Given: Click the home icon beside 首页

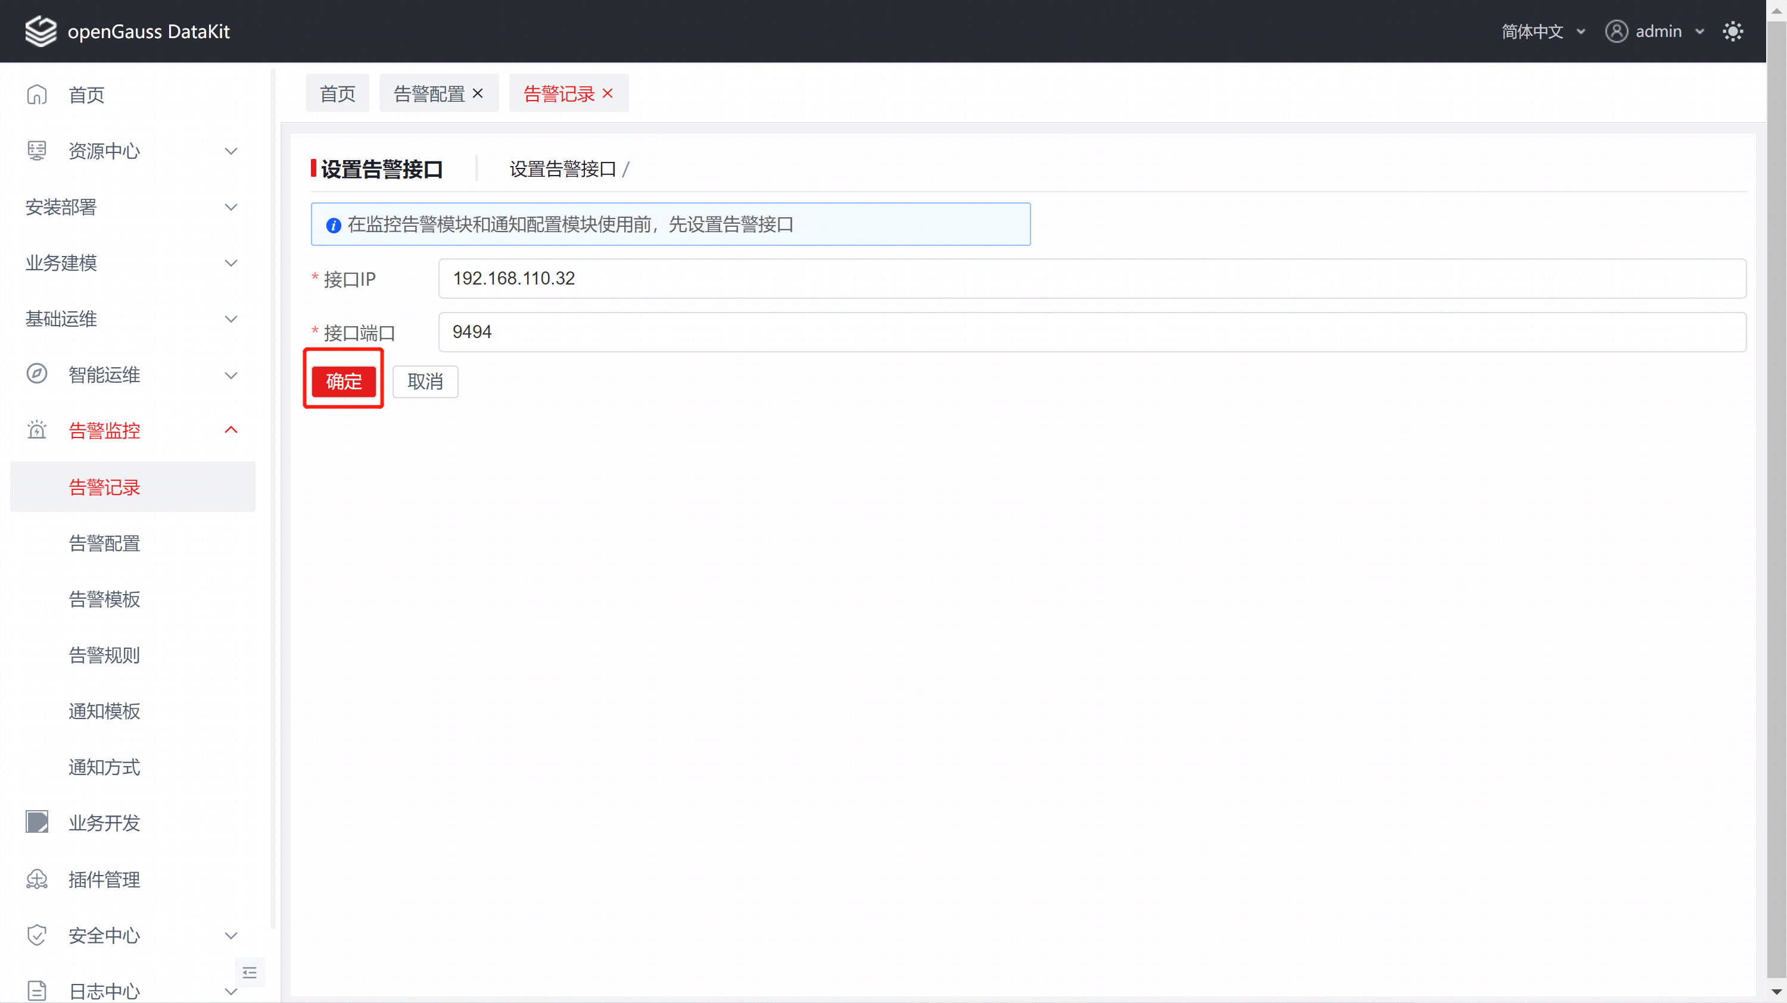Looking at the screenshot, I should tap(37, 94).
